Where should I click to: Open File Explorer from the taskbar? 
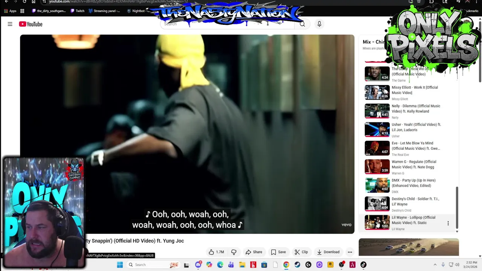click(x=242, y=265)
